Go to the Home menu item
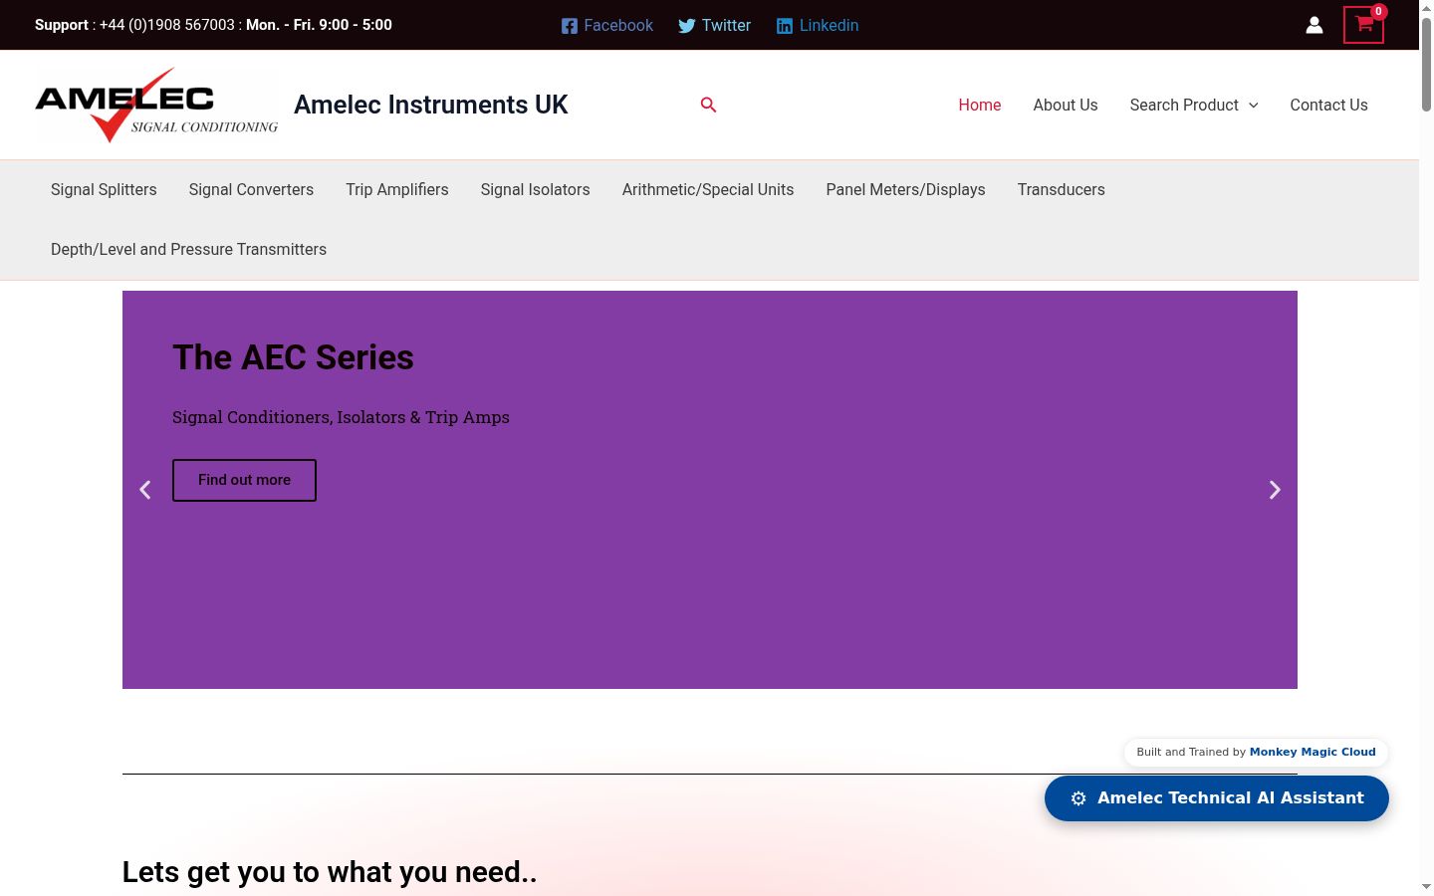The image size is (1434, 896). (980, 105)
